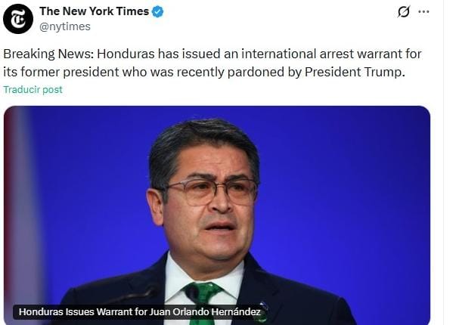Open the three-dot more options menu

423,11
